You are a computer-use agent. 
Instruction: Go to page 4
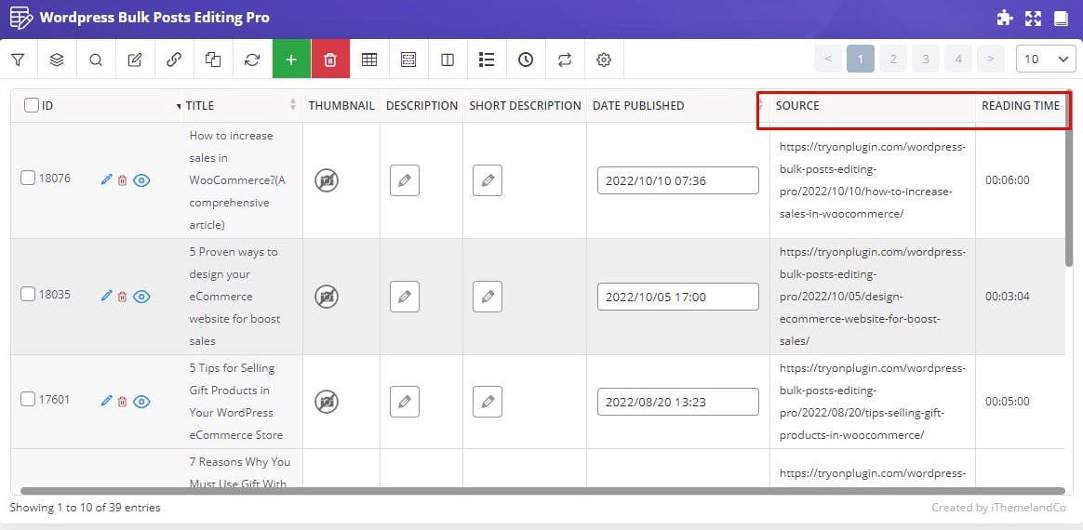(958, 60)
